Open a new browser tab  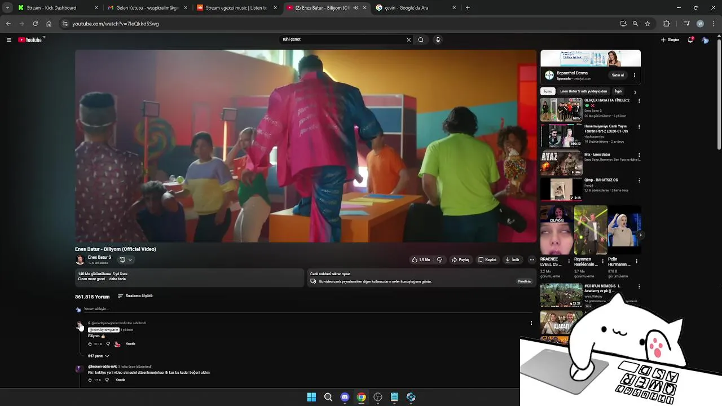point(468,8)
